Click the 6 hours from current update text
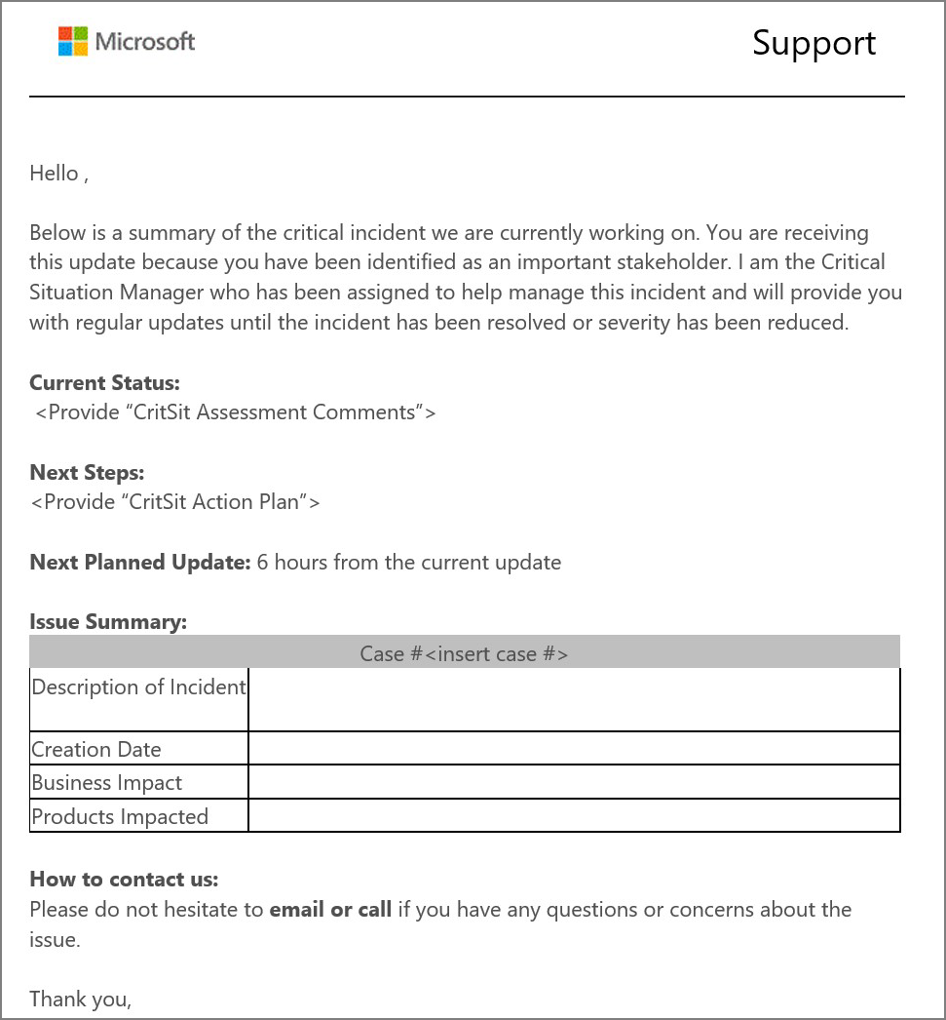This screenshot has height=1020, width=946. pyautogui.click(x=408, y=562)
